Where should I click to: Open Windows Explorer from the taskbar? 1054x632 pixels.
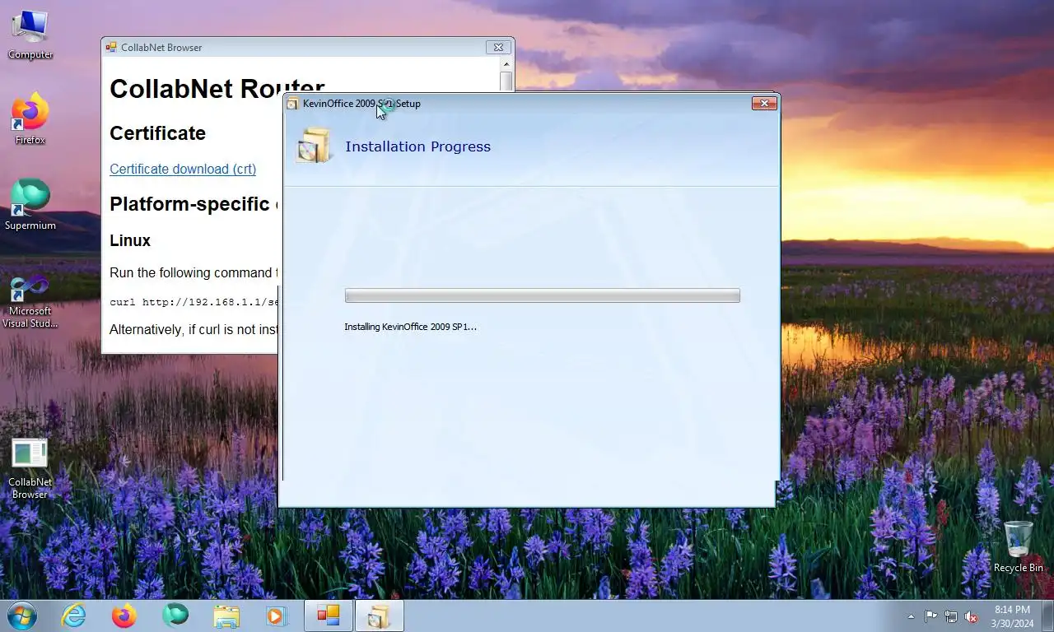pos(226,616)
